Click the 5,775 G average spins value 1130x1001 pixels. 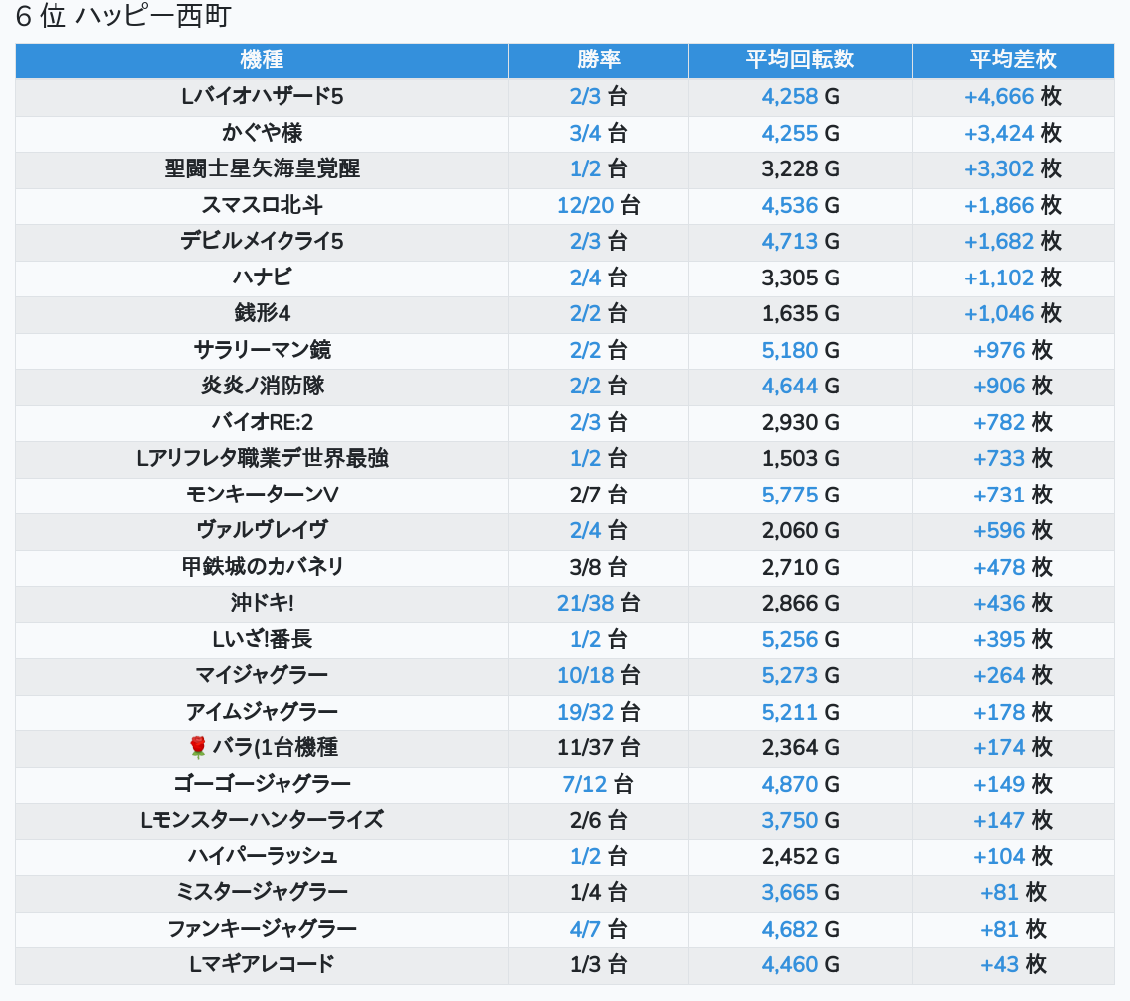click(800, 496)
